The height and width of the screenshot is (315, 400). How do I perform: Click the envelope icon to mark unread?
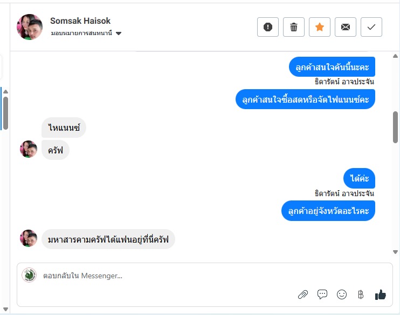(x=346, y=27)
